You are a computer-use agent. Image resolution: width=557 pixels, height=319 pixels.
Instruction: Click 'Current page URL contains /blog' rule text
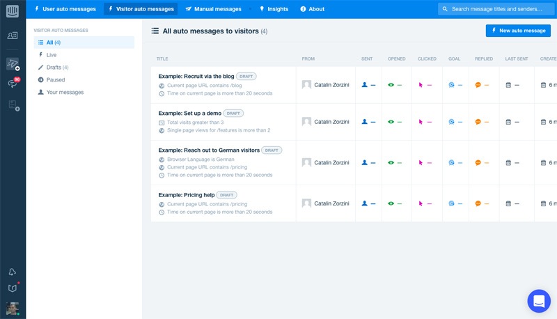tap(205, 86)
